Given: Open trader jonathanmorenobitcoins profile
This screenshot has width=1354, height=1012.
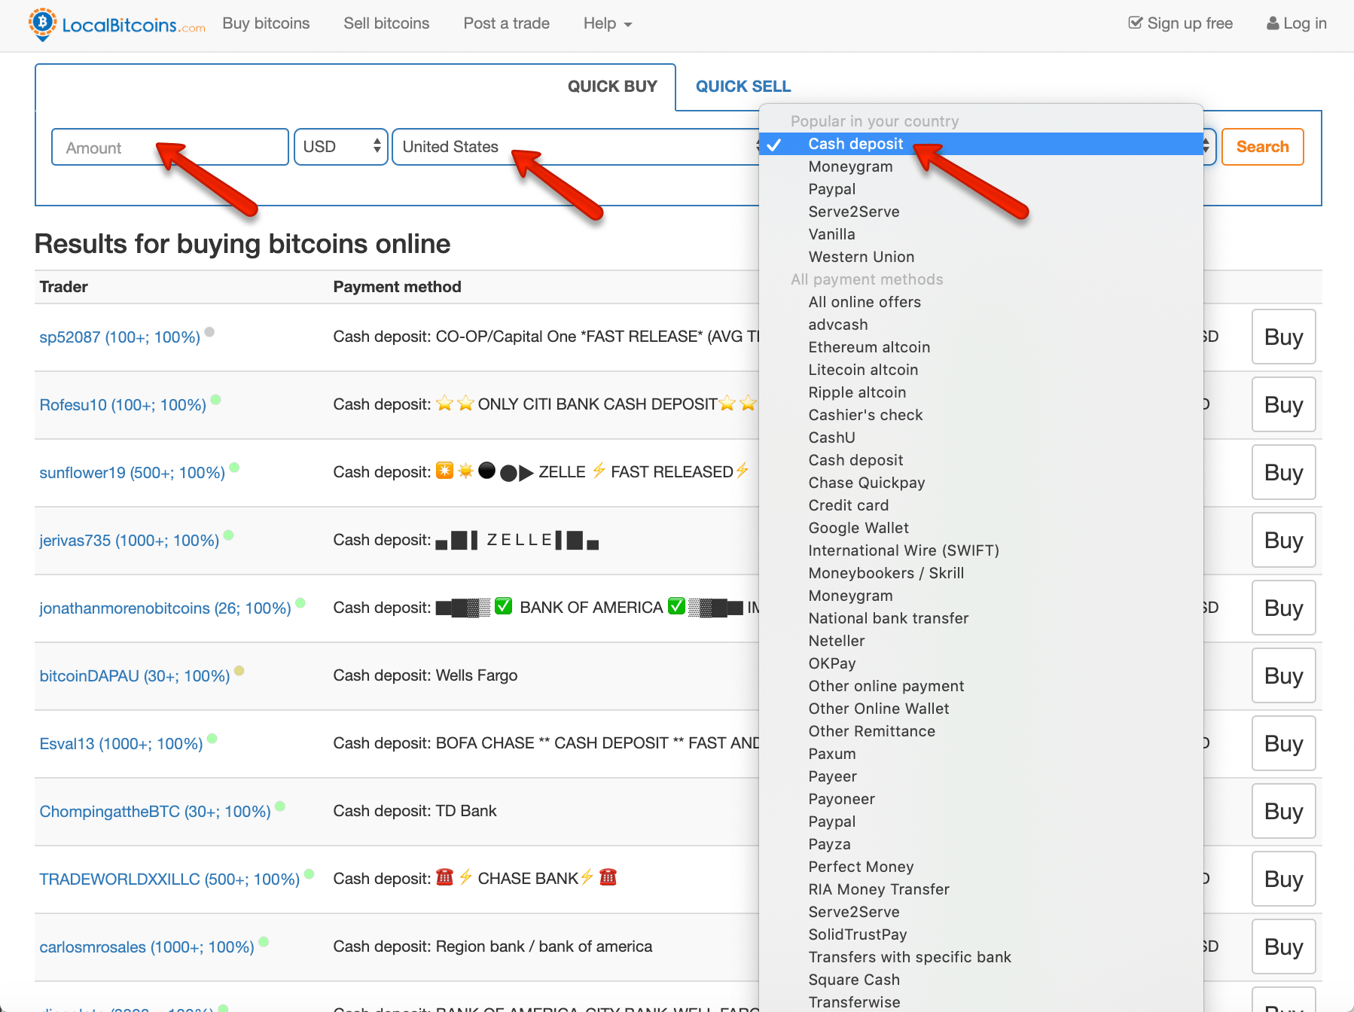Looking at the screenshot, I should click(x=165, y=608).
